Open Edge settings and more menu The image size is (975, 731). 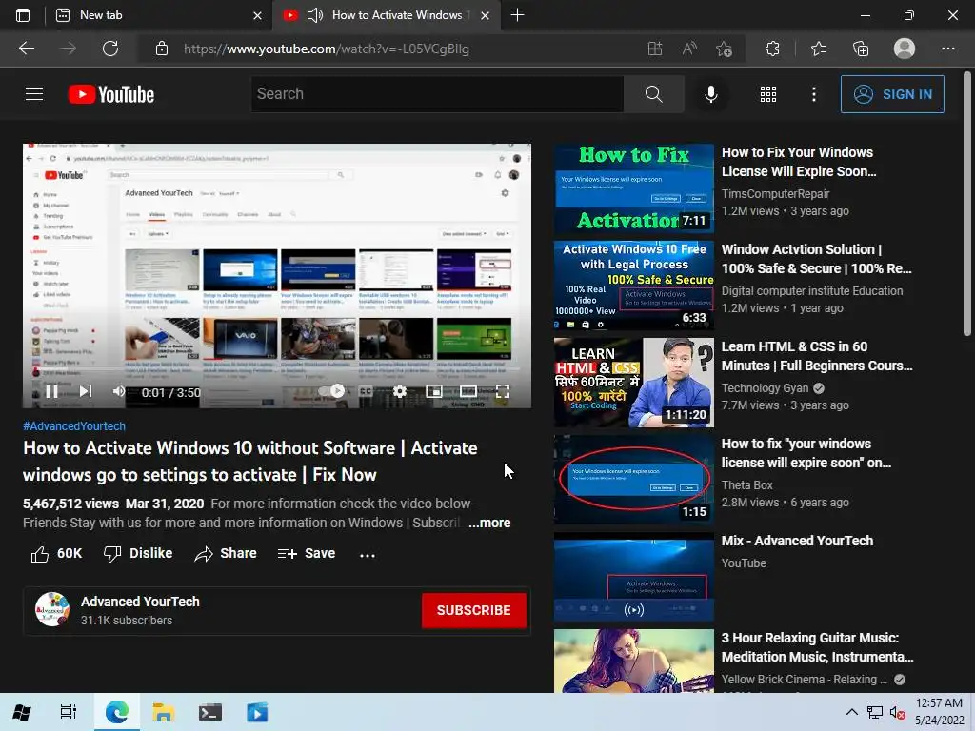[947, 49]
